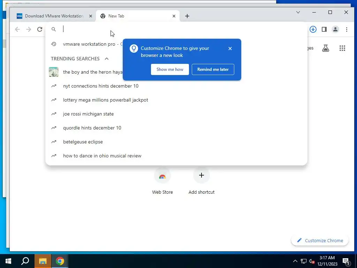Go forward with the browser forward arrow
The height and width of the screenshot is (268, 357).
coord(29,29)
